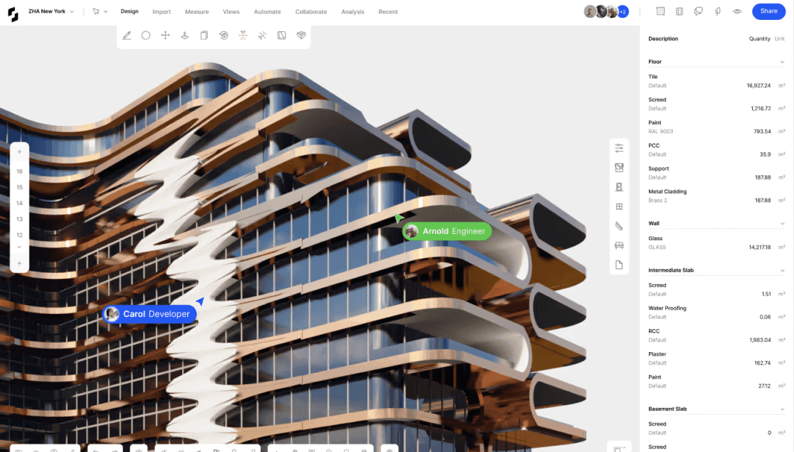Open the ZHA New York project dropdown
Image resolution: width=794 pixels, height=452 pixels.
coord(73,11)
